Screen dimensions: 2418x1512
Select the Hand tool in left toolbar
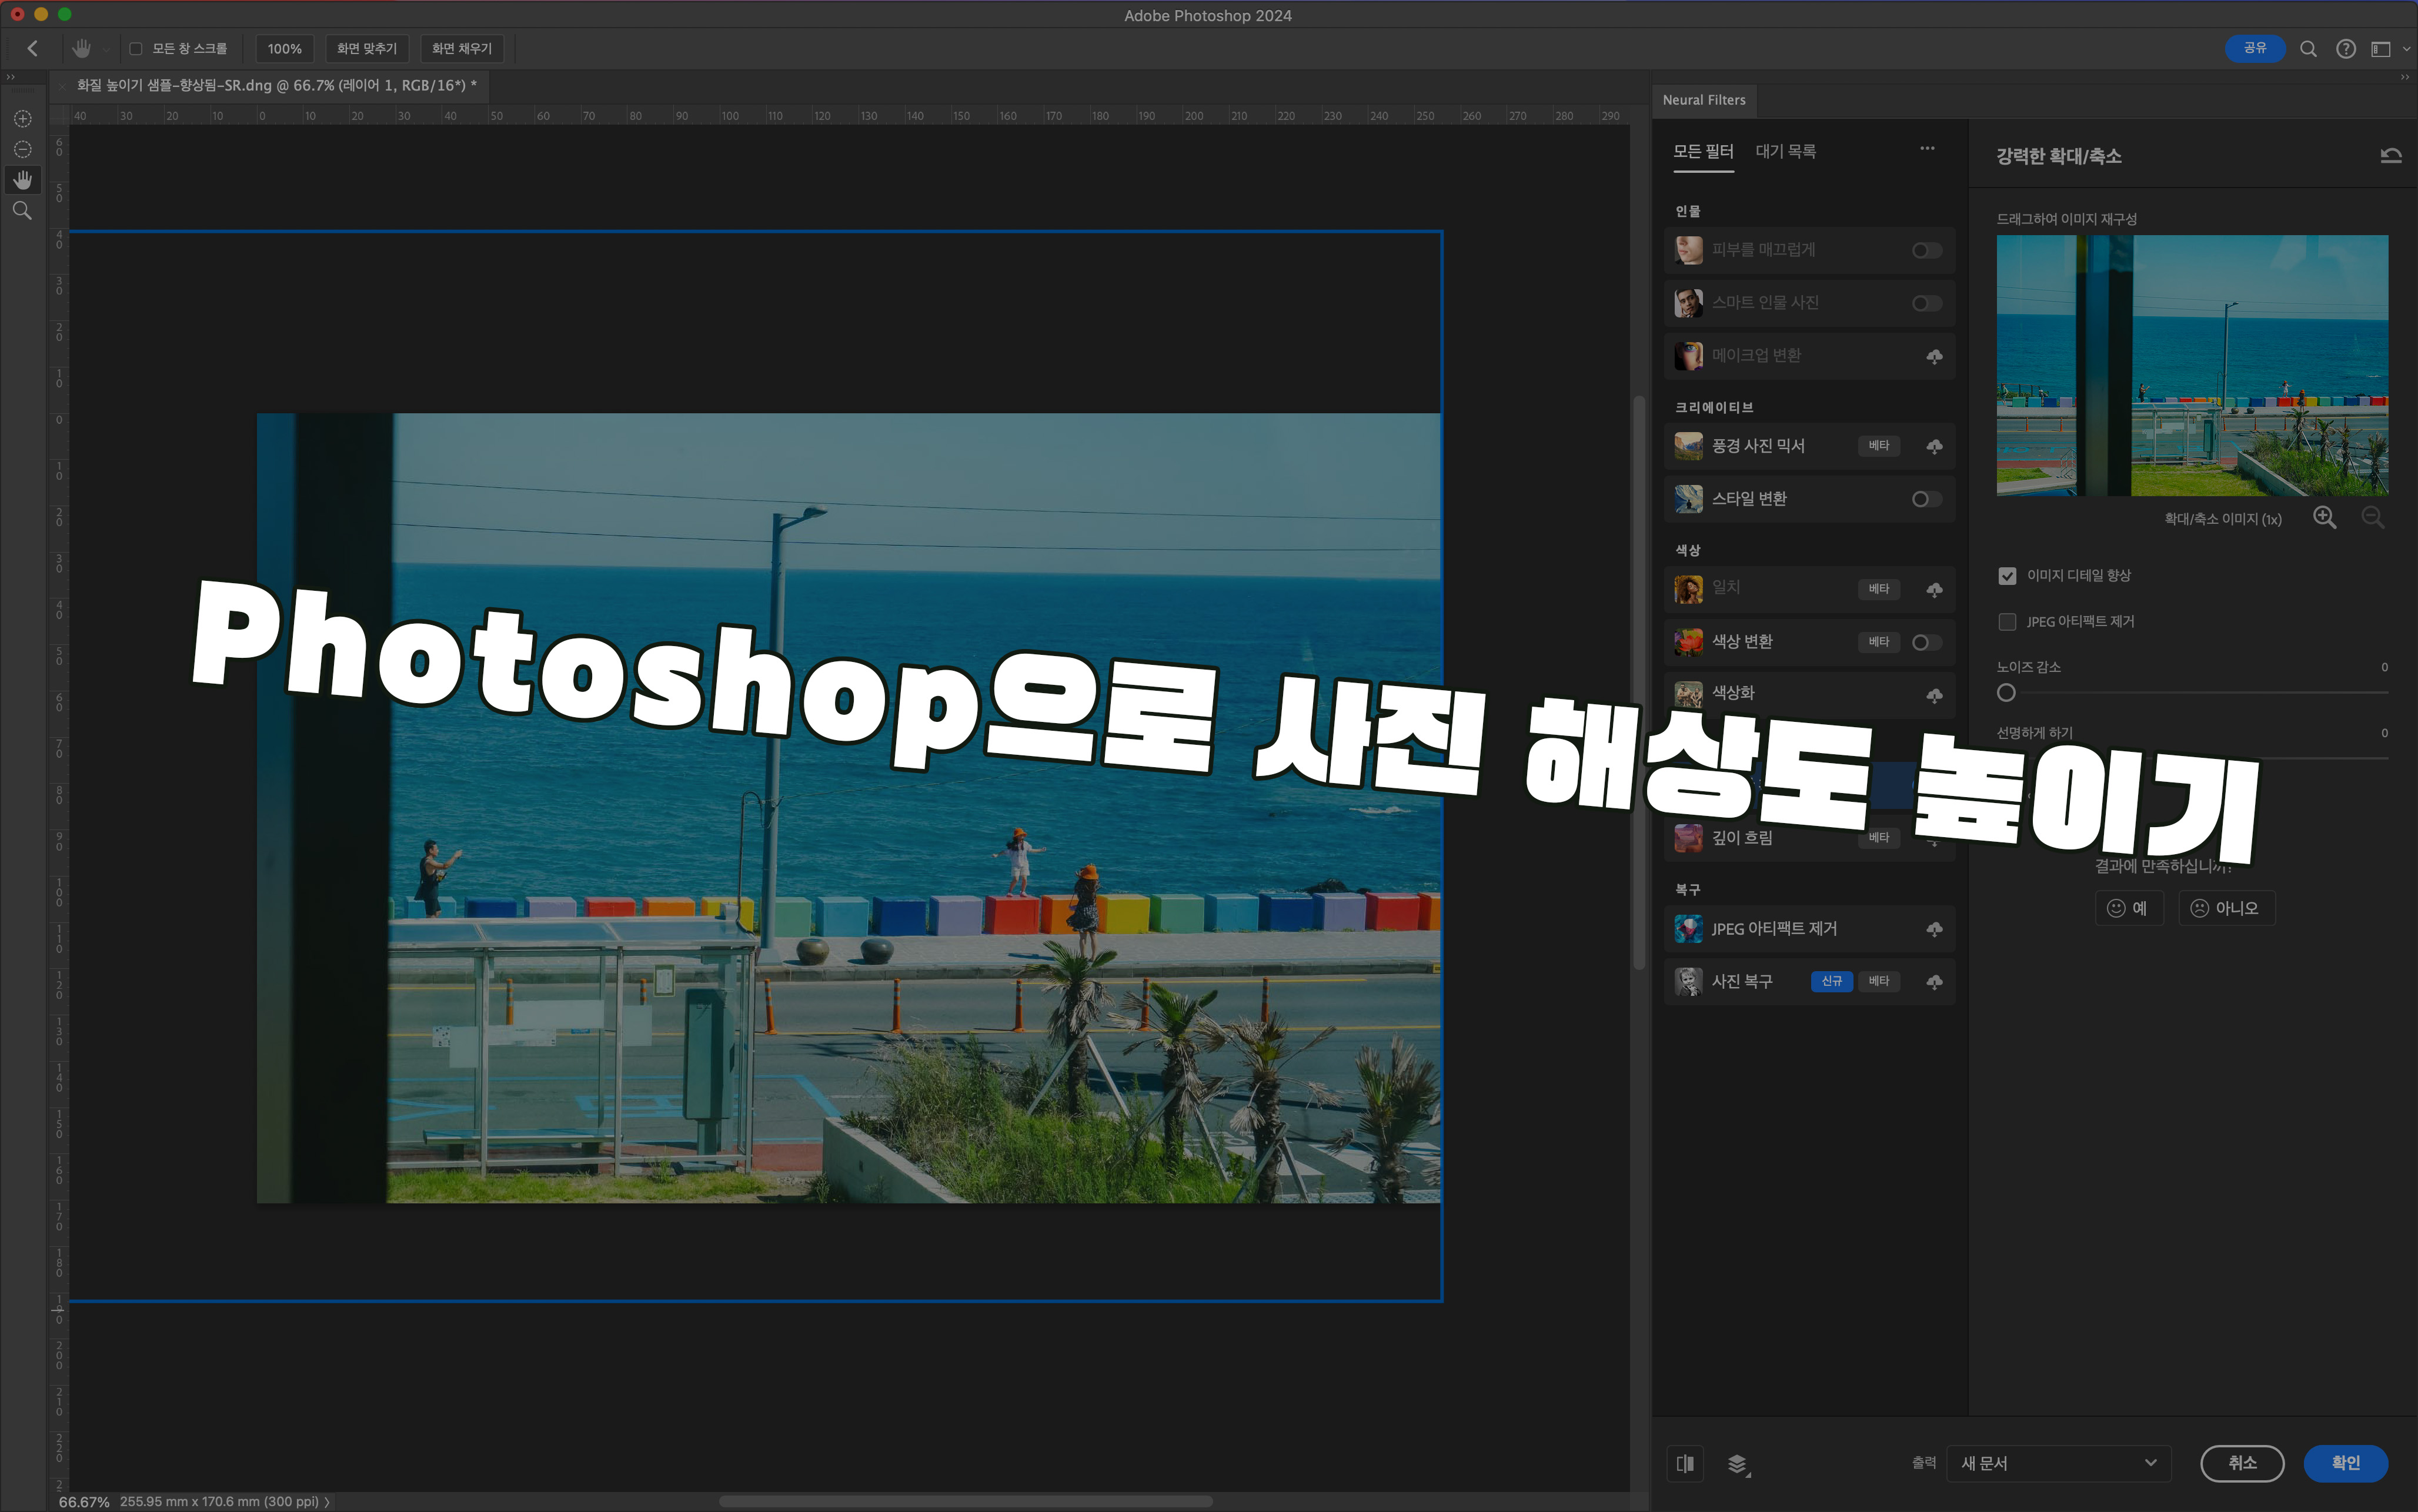(x=23, y=180)
